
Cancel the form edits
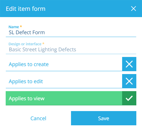38,118
